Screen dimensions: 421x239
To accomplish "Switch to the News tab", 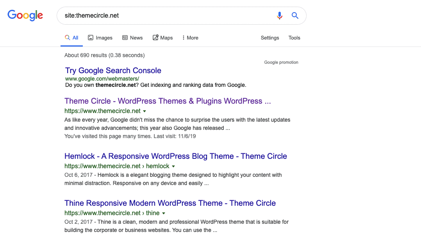I will point(132,38).
